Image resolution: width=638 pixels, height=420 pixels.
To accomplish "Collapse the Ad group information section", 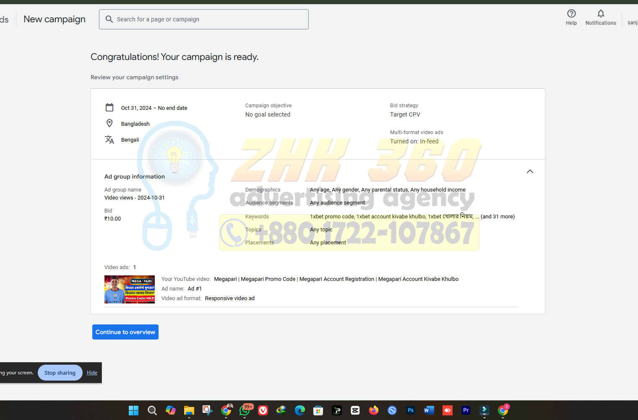I will click(530, 171).
